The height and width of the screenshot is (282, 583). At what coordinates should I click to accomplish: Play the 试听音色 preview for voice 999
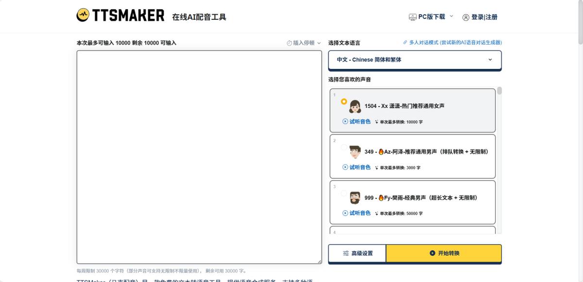click(357, 213)
